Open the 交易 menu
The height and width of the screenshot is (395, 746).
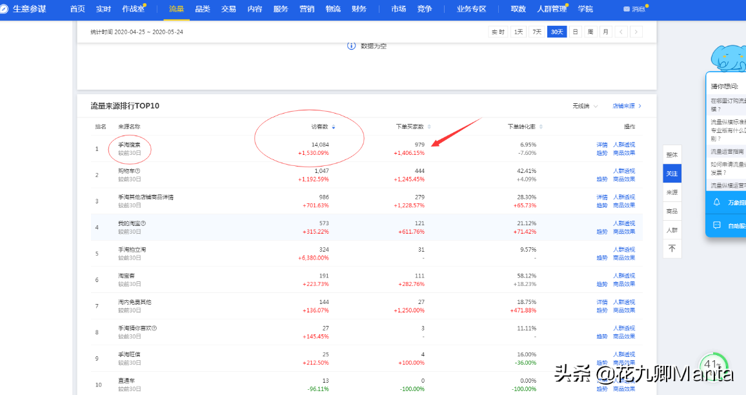pos(228,9)
